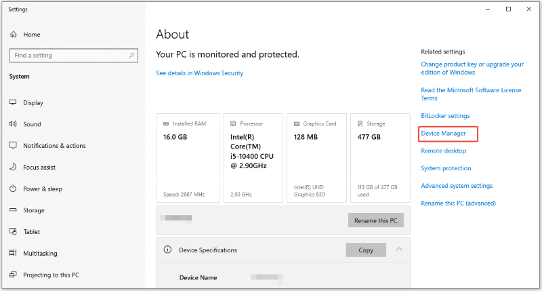Open Multitasking settings
The width and height of the screenshot is (542, 291).
coord(40,253)
